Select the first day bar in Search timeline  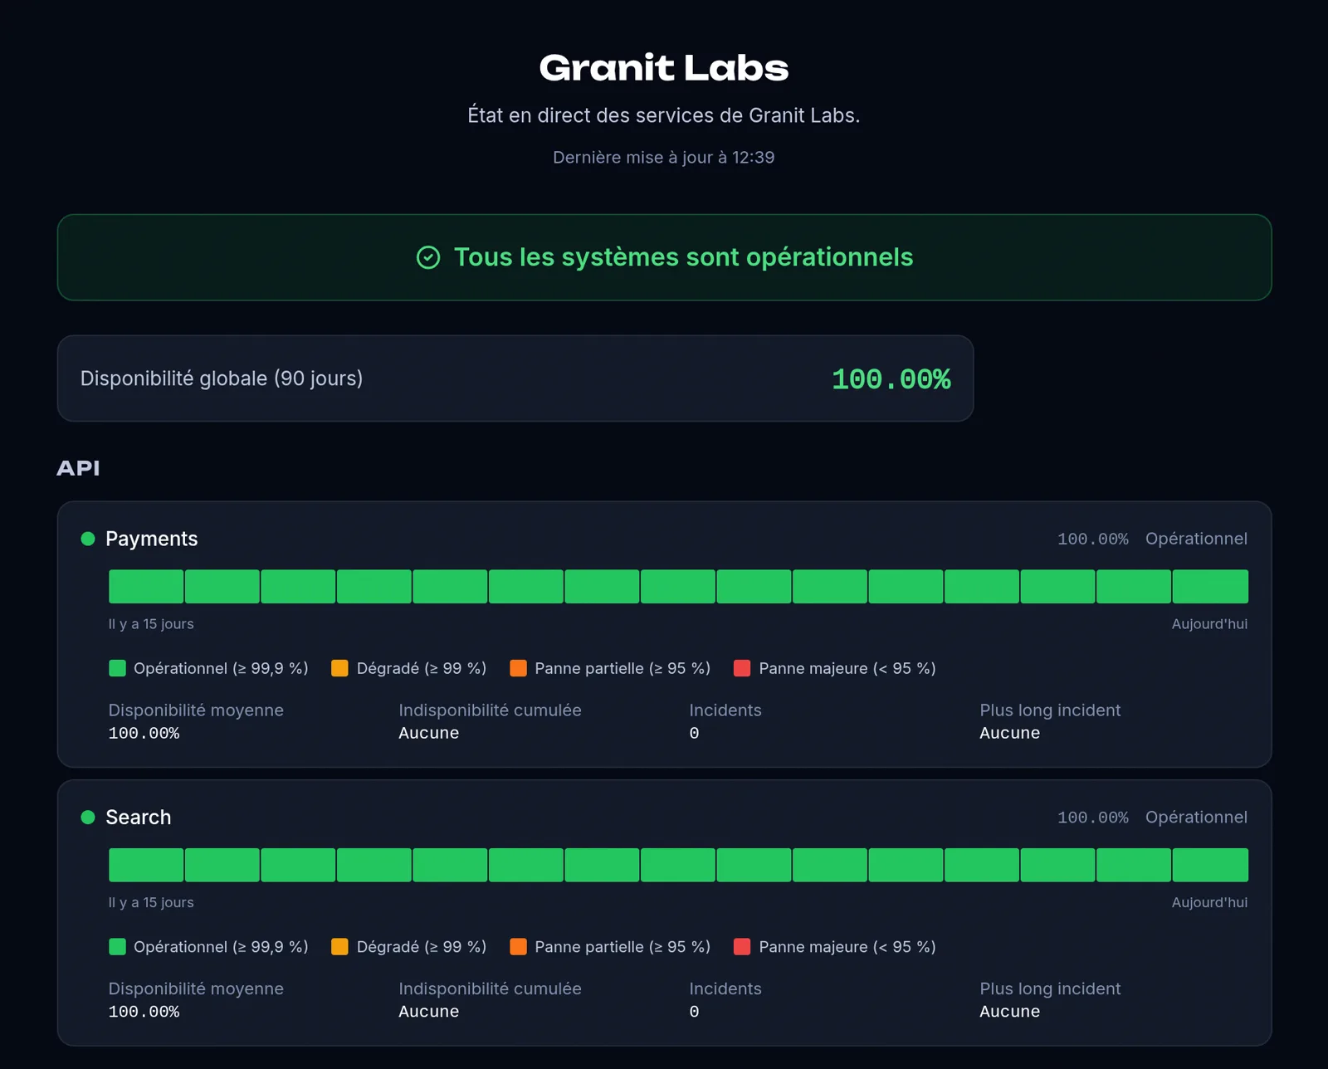(x=146, y=865)
